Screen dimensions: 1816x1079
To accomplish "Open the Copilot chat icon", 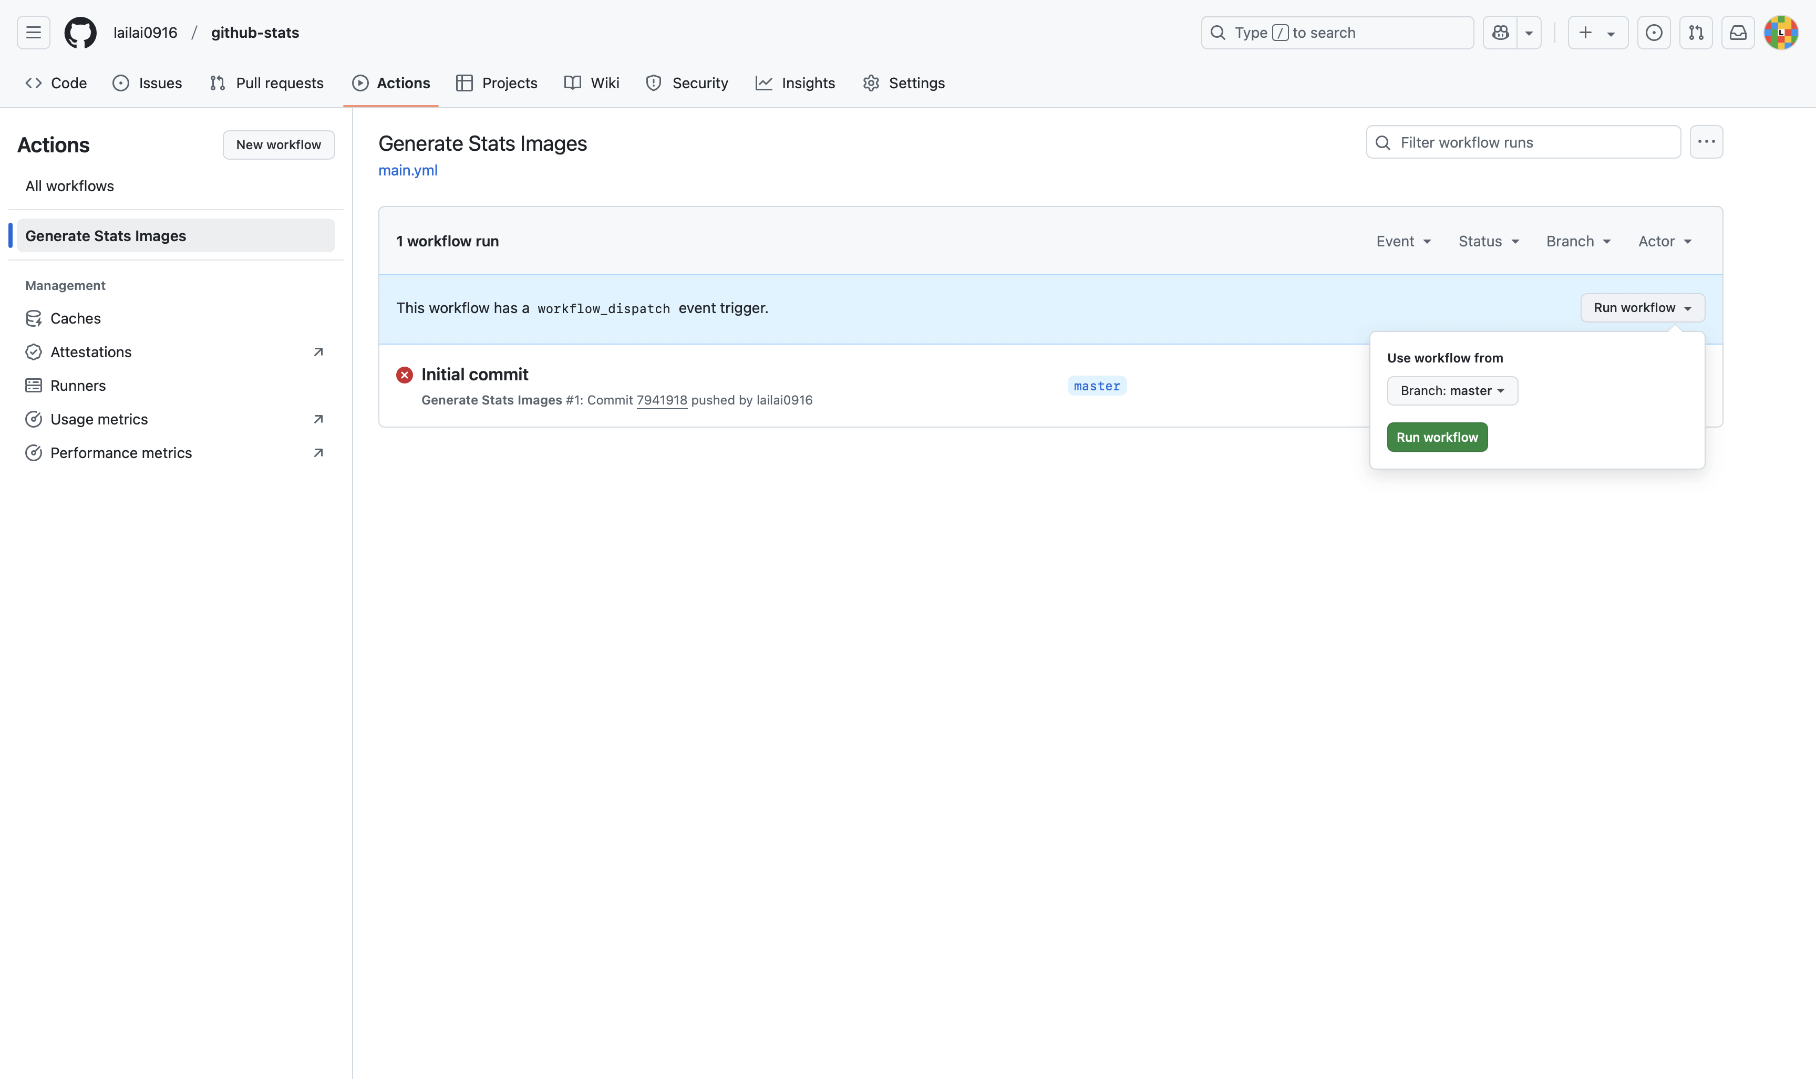I will [x=1500, y=33].
